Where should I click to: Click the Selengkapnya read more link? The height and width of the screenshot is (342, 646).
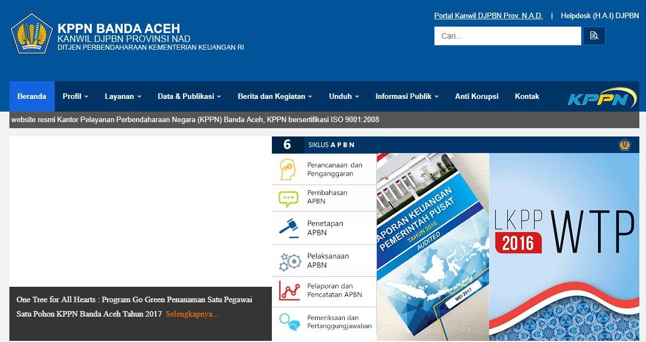point(192,314)
